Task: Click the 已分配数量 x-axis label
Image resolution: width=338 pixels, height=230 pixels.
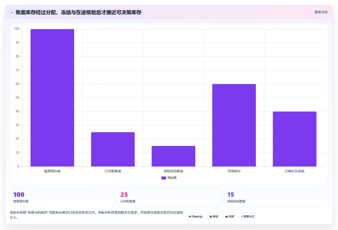Action: pos(113,171)
